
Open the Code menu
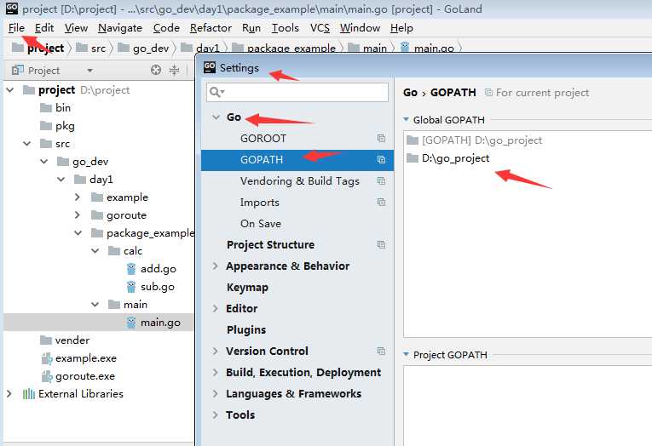tap(166, 28)
